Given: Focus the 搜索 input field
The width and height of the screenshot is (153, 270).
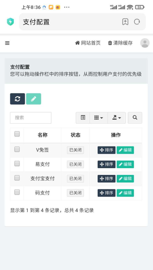Looking at the screenshot, I should (31, 118).
